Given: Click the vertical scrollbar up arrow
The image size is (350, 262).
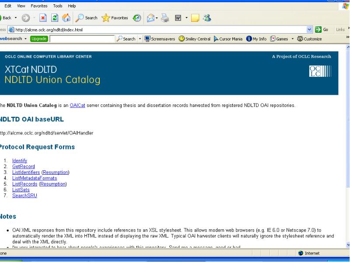Looking at the screenshot, I should click(348, 47).
